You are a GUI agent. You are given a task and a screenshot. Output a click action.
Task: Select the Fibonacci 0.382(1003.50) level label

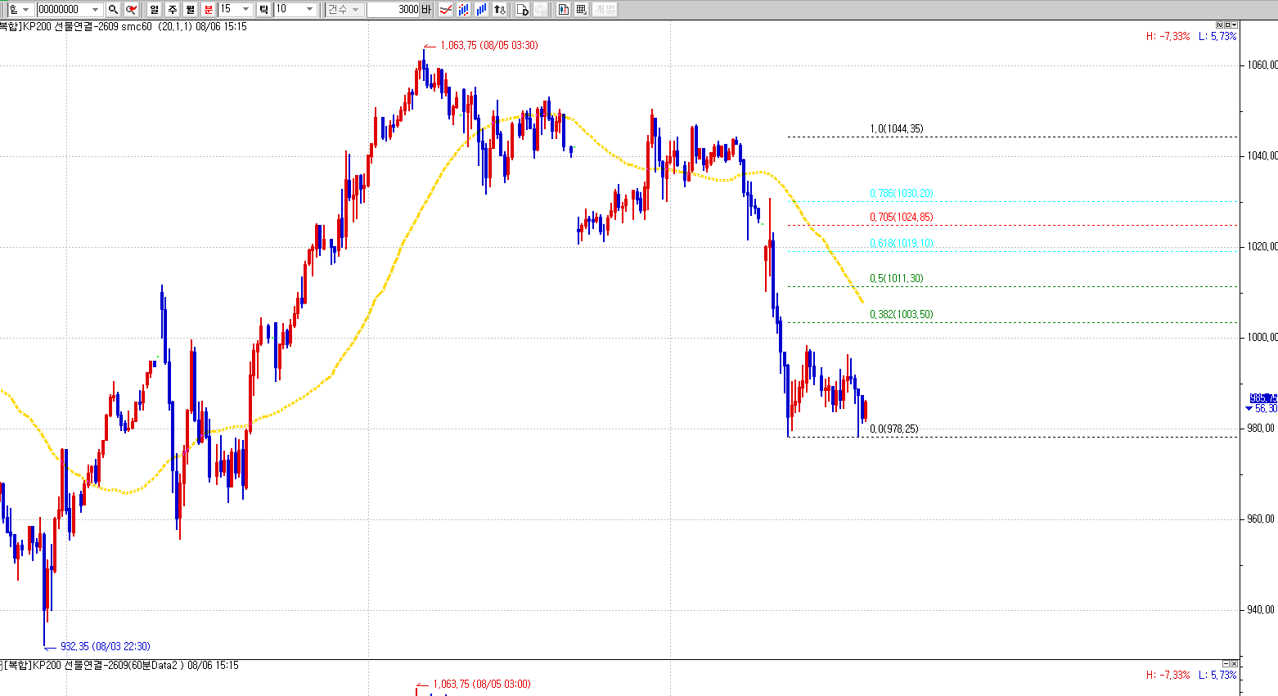coord(902,314)
